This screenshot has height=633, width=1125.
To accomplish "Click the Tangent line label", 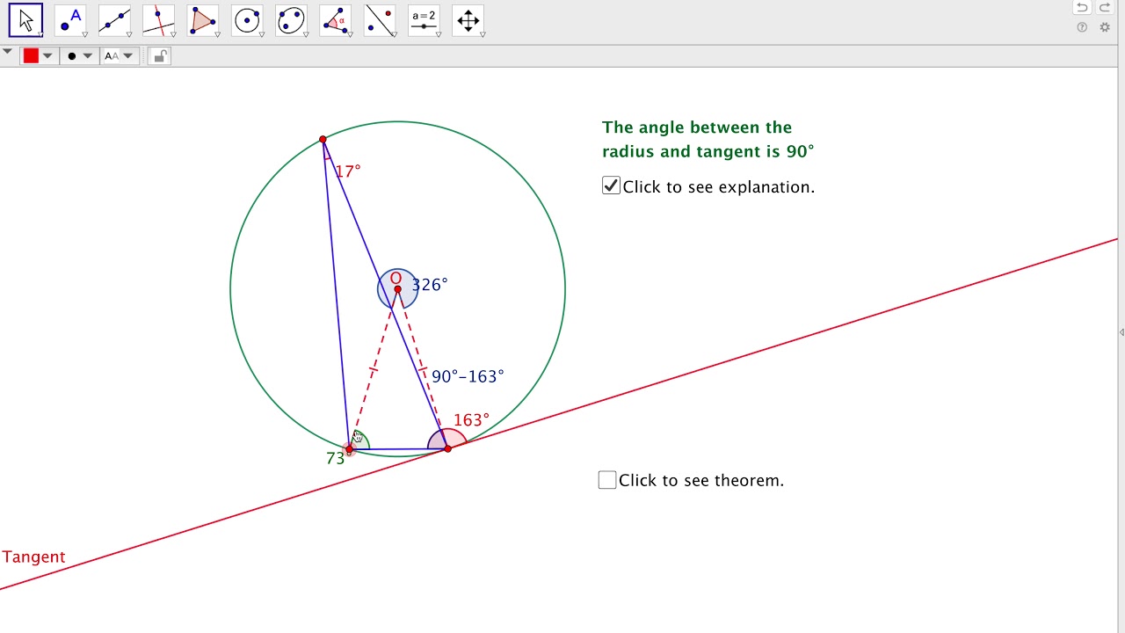I will tap(33, 557).
